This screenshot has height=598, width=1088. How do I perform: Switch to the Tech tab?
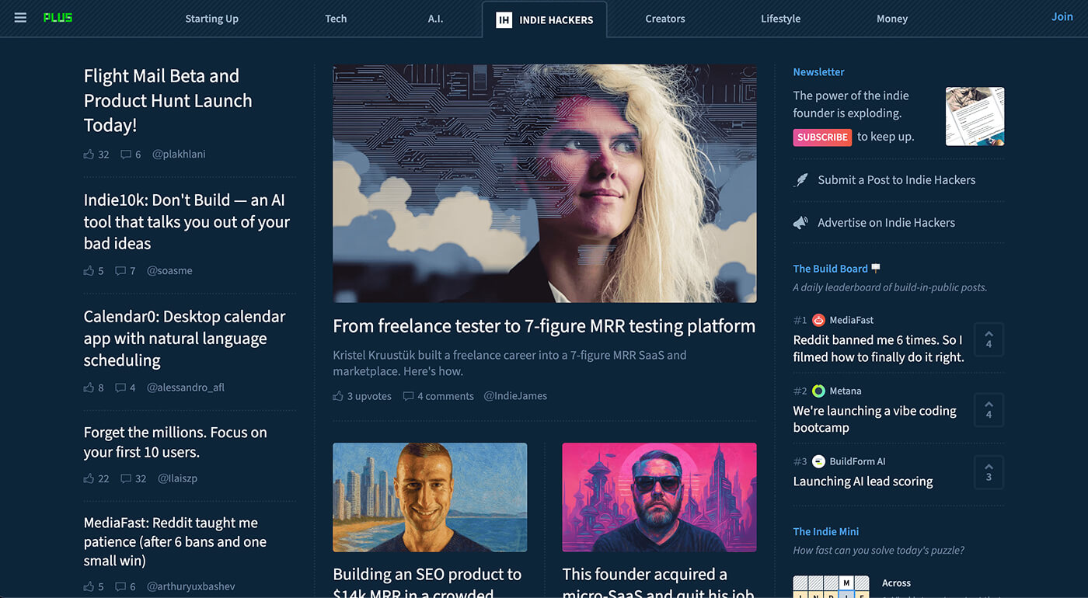pos(336,19)
